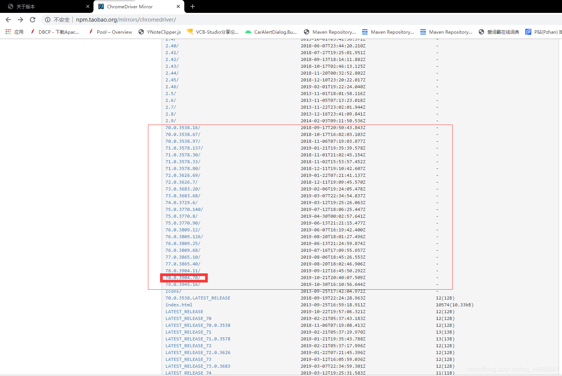Go back to the previous page
The width and height of the screenshot is (562, 376).
[8, 20]
